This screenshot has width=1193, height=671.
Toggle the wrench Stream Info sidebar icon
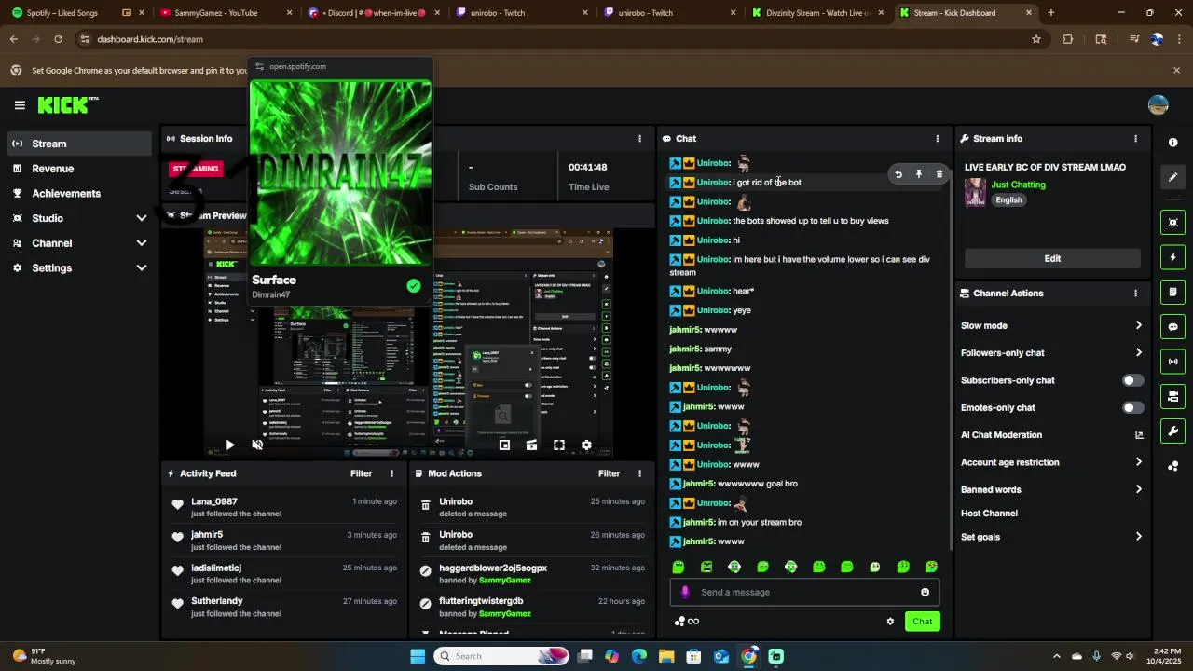point(1173,431)
